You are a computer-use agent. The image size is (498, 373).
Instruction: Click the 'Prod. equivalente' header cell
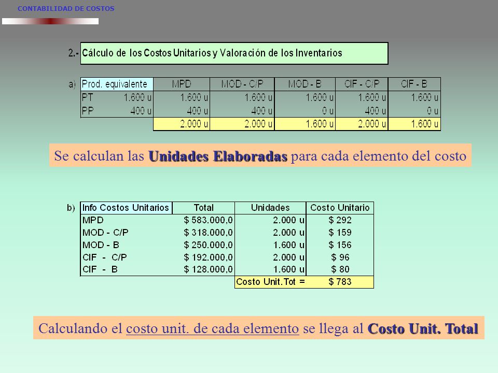(117, 84)
